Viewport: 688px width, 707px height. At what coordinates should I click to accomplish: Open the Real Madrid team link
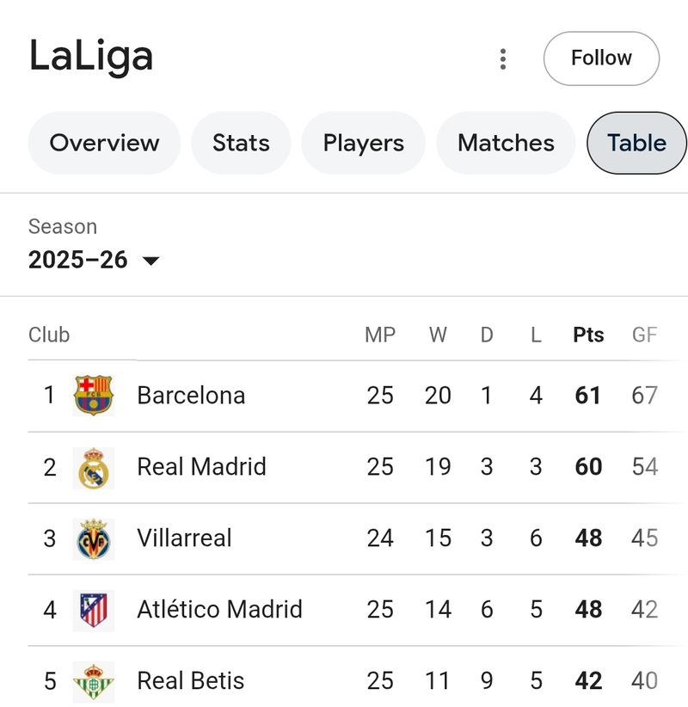(201, 467)
